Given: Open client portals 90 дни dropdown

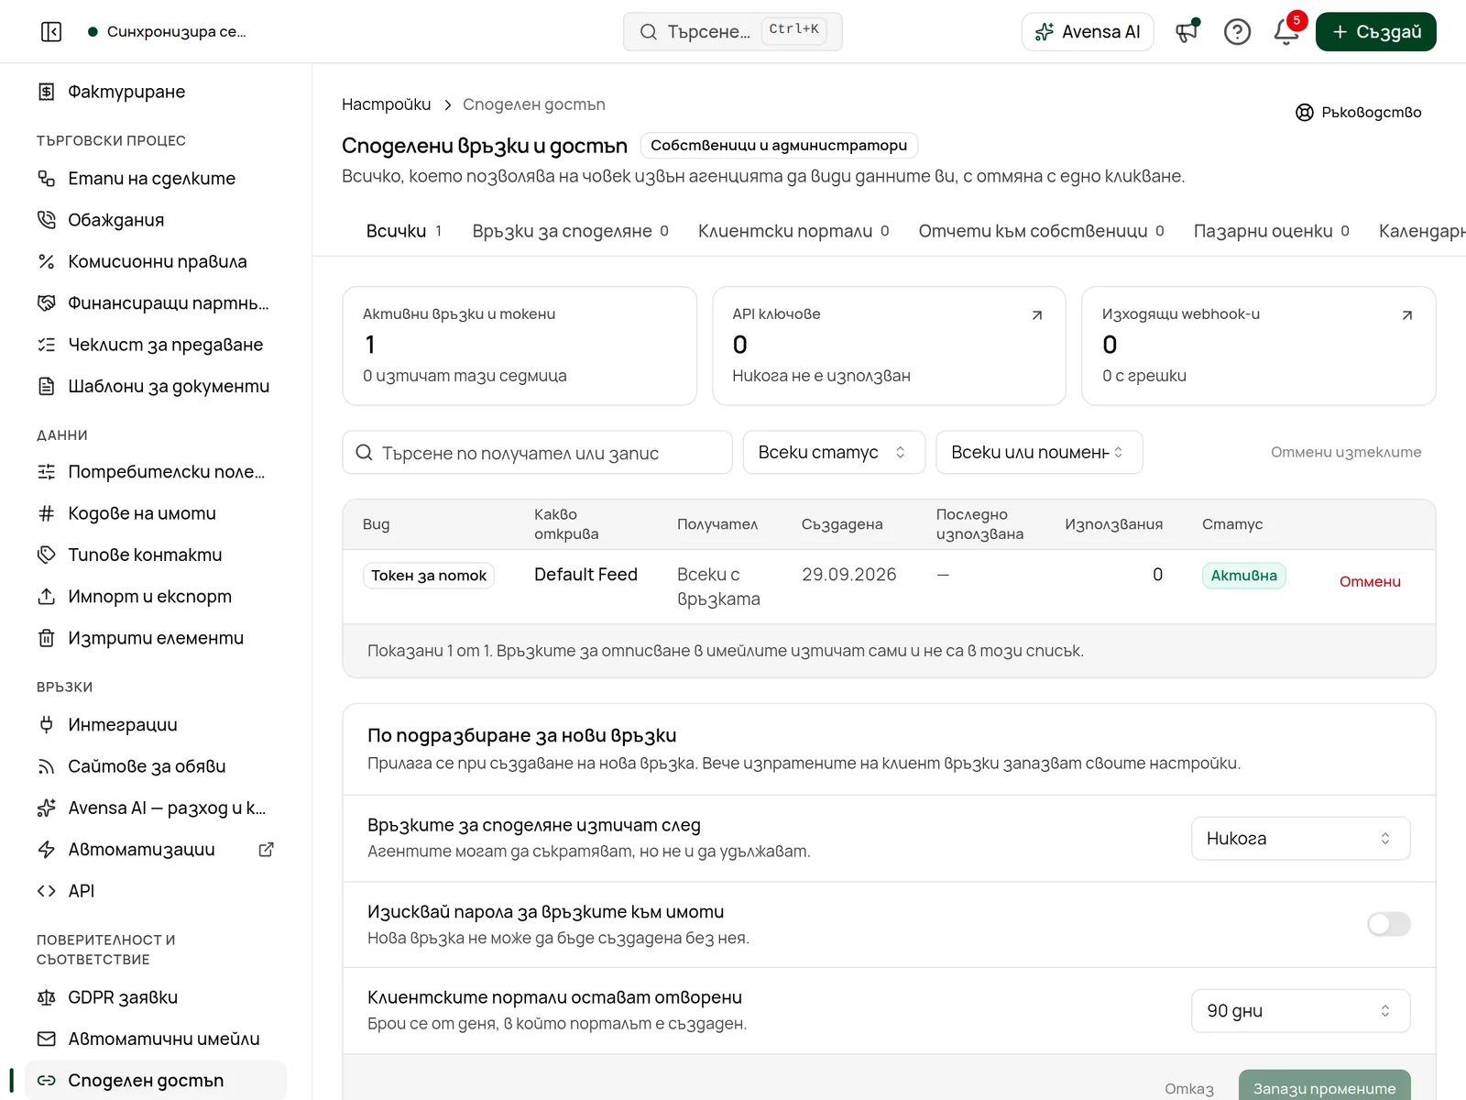Looking at the screenshot, I should [1300, 1011].
